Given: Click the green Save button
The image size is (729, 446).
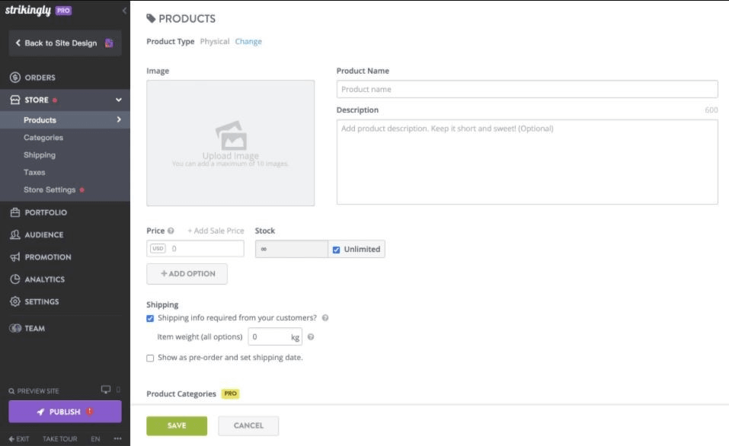Looking at the screenshot, I should click(176, 425).
